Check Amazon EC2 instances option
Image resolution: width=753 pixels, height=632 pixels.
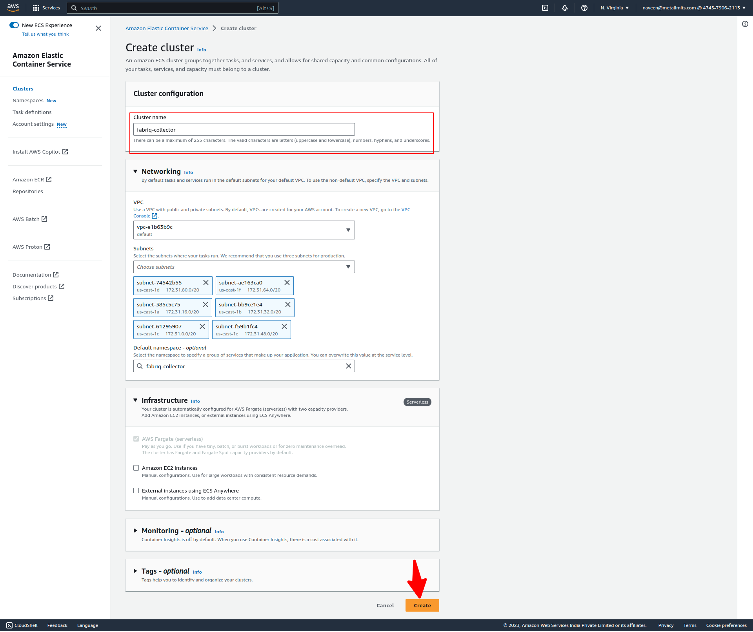click(x=136, y=468)
